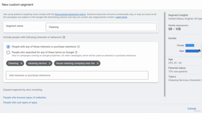202x113 pixels.
Task: Click the New custom segment title
Action: click(x=18, y=5)
